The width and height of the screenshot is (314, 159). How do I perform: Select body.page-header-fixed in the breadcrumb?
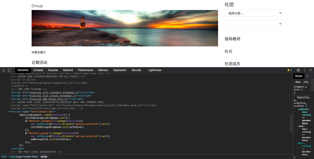click(24, 157)
